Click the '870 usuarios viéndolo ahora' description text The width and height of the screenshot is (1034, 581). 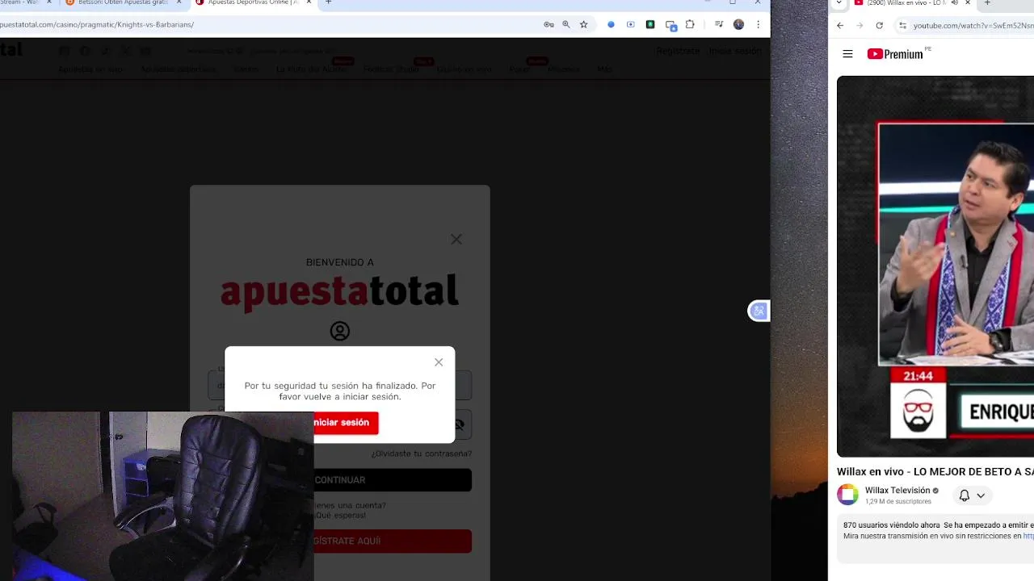click(x=891, y=525)
